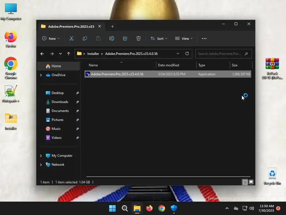Expand address bar history dropdown
Viewport: 286px width, 215px height.
[x=178, y=53]
